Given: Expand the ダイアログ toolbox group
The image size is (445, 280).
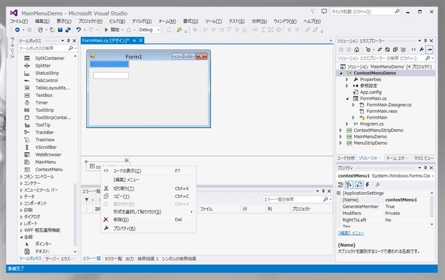Looking at the screenshot, I should pos(21,217).
